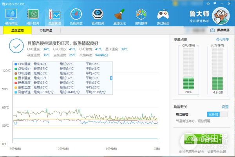This screenshot has height=157, width=235.
Task: Click the 2分钟前 time axis label
Action: pos(63,149)
